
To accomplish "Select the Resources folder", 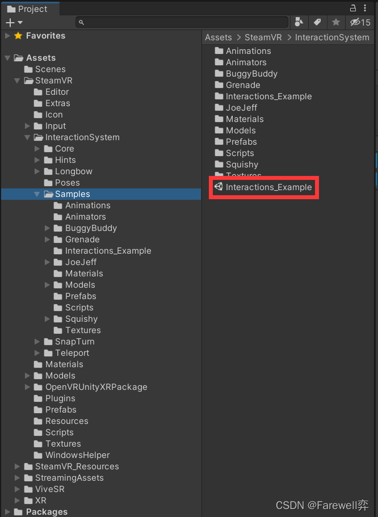I will click(x=61, y=421).
